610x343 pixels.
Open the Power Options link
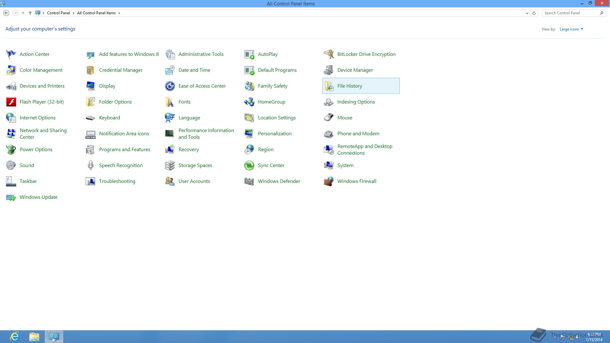pos(36,150)
